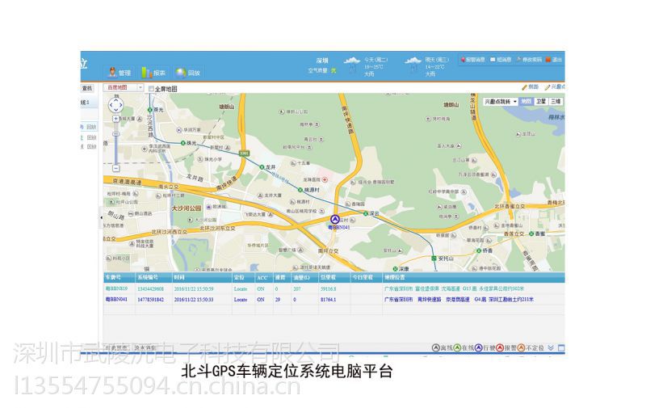The image size is (646, 408).
Task: Sort by the 总里程 column header
Action: tap(334, 277)
